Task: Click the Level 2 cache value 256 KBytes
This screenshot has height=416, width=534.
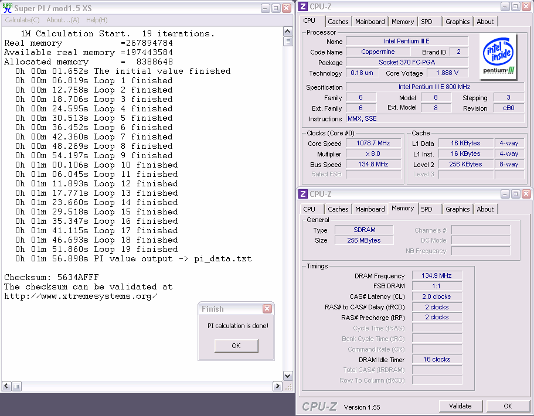Action: pyautogui.click(x=465, y=165)
